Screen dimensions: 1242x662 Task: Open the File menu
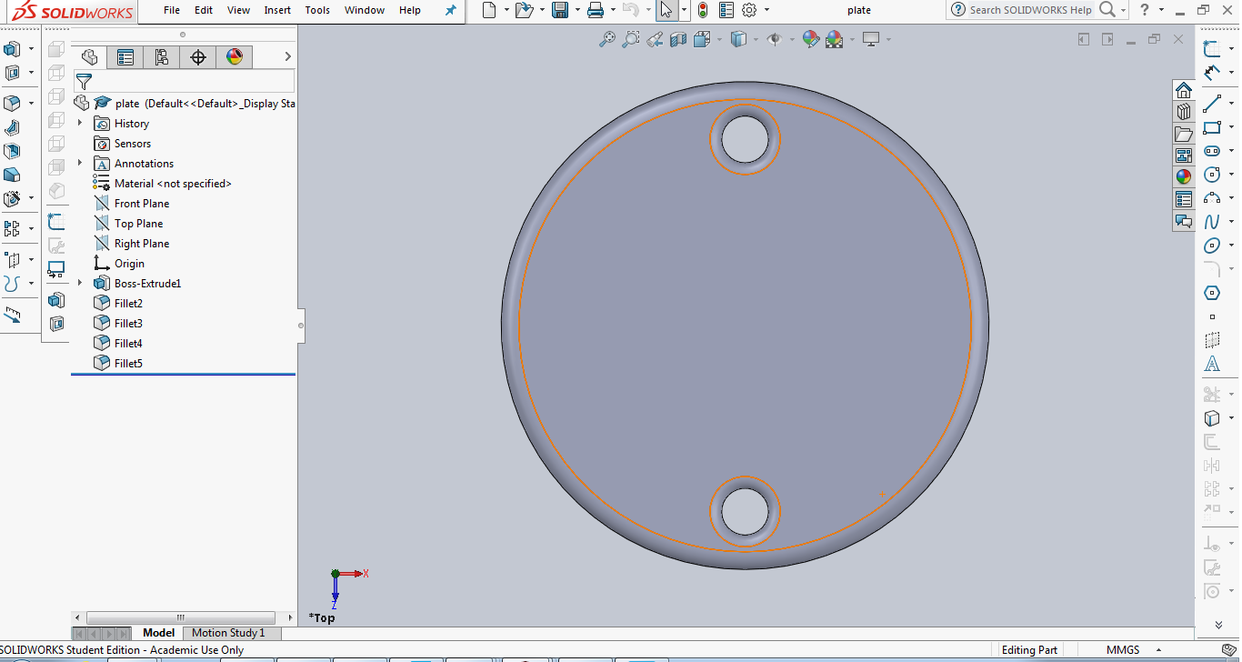pyautogui.click(x=172, y=10)
